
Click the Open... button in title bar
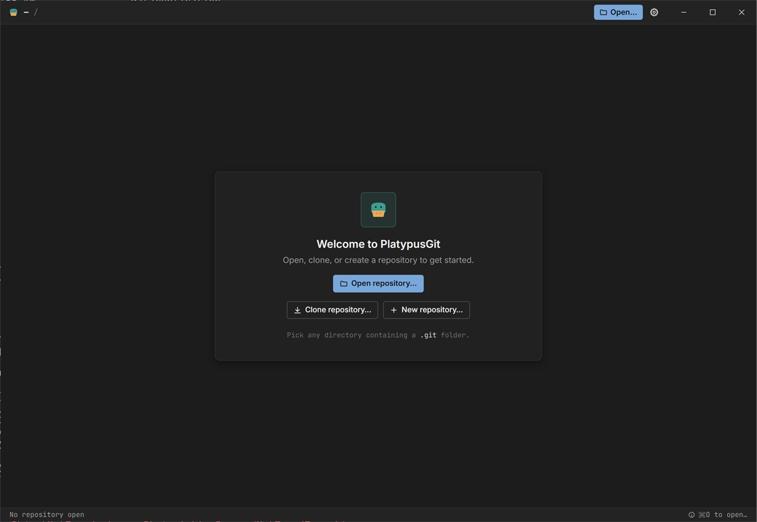pyautogui.click(x=618, y=12)
